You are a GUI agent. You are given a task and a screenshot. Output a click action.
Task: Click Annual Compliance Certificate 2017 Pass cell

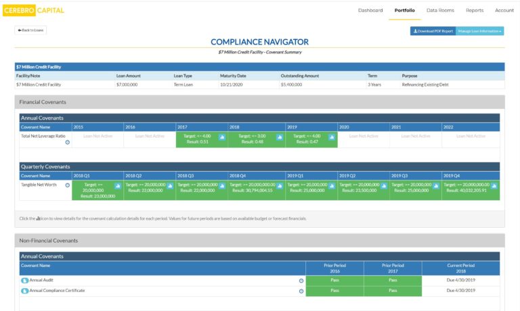393,291
